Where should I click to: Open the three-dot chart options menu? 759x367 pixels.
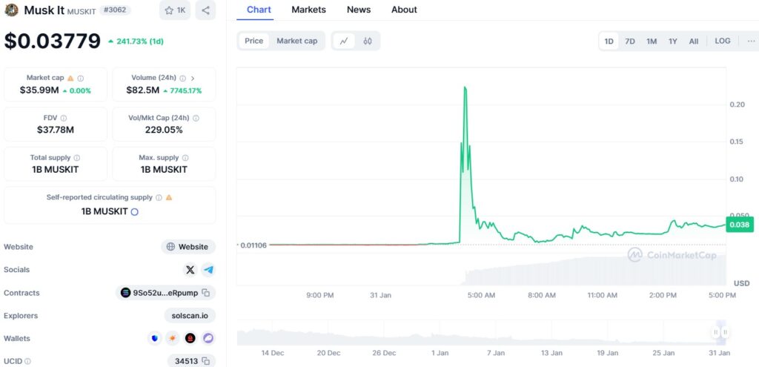[751, 41]
